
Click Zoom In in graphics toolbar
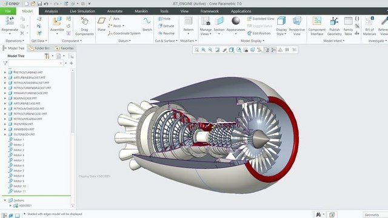pos(204,50)
